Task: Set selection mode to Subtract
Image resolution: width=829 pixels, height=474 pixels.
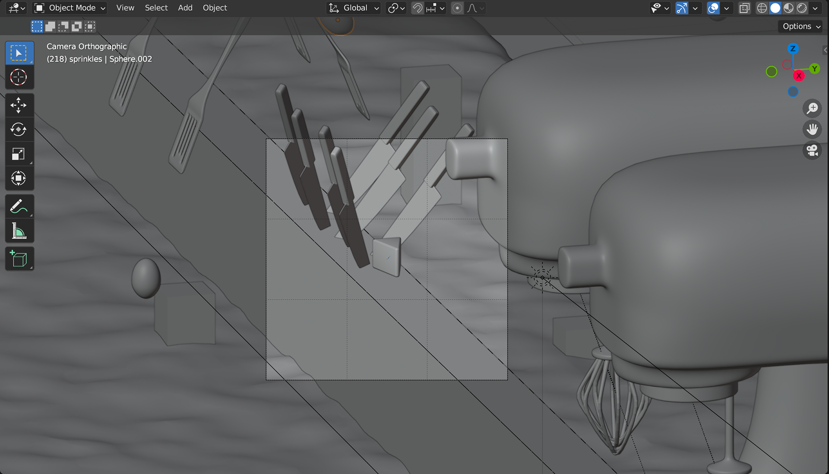Action: pos(63,27)
